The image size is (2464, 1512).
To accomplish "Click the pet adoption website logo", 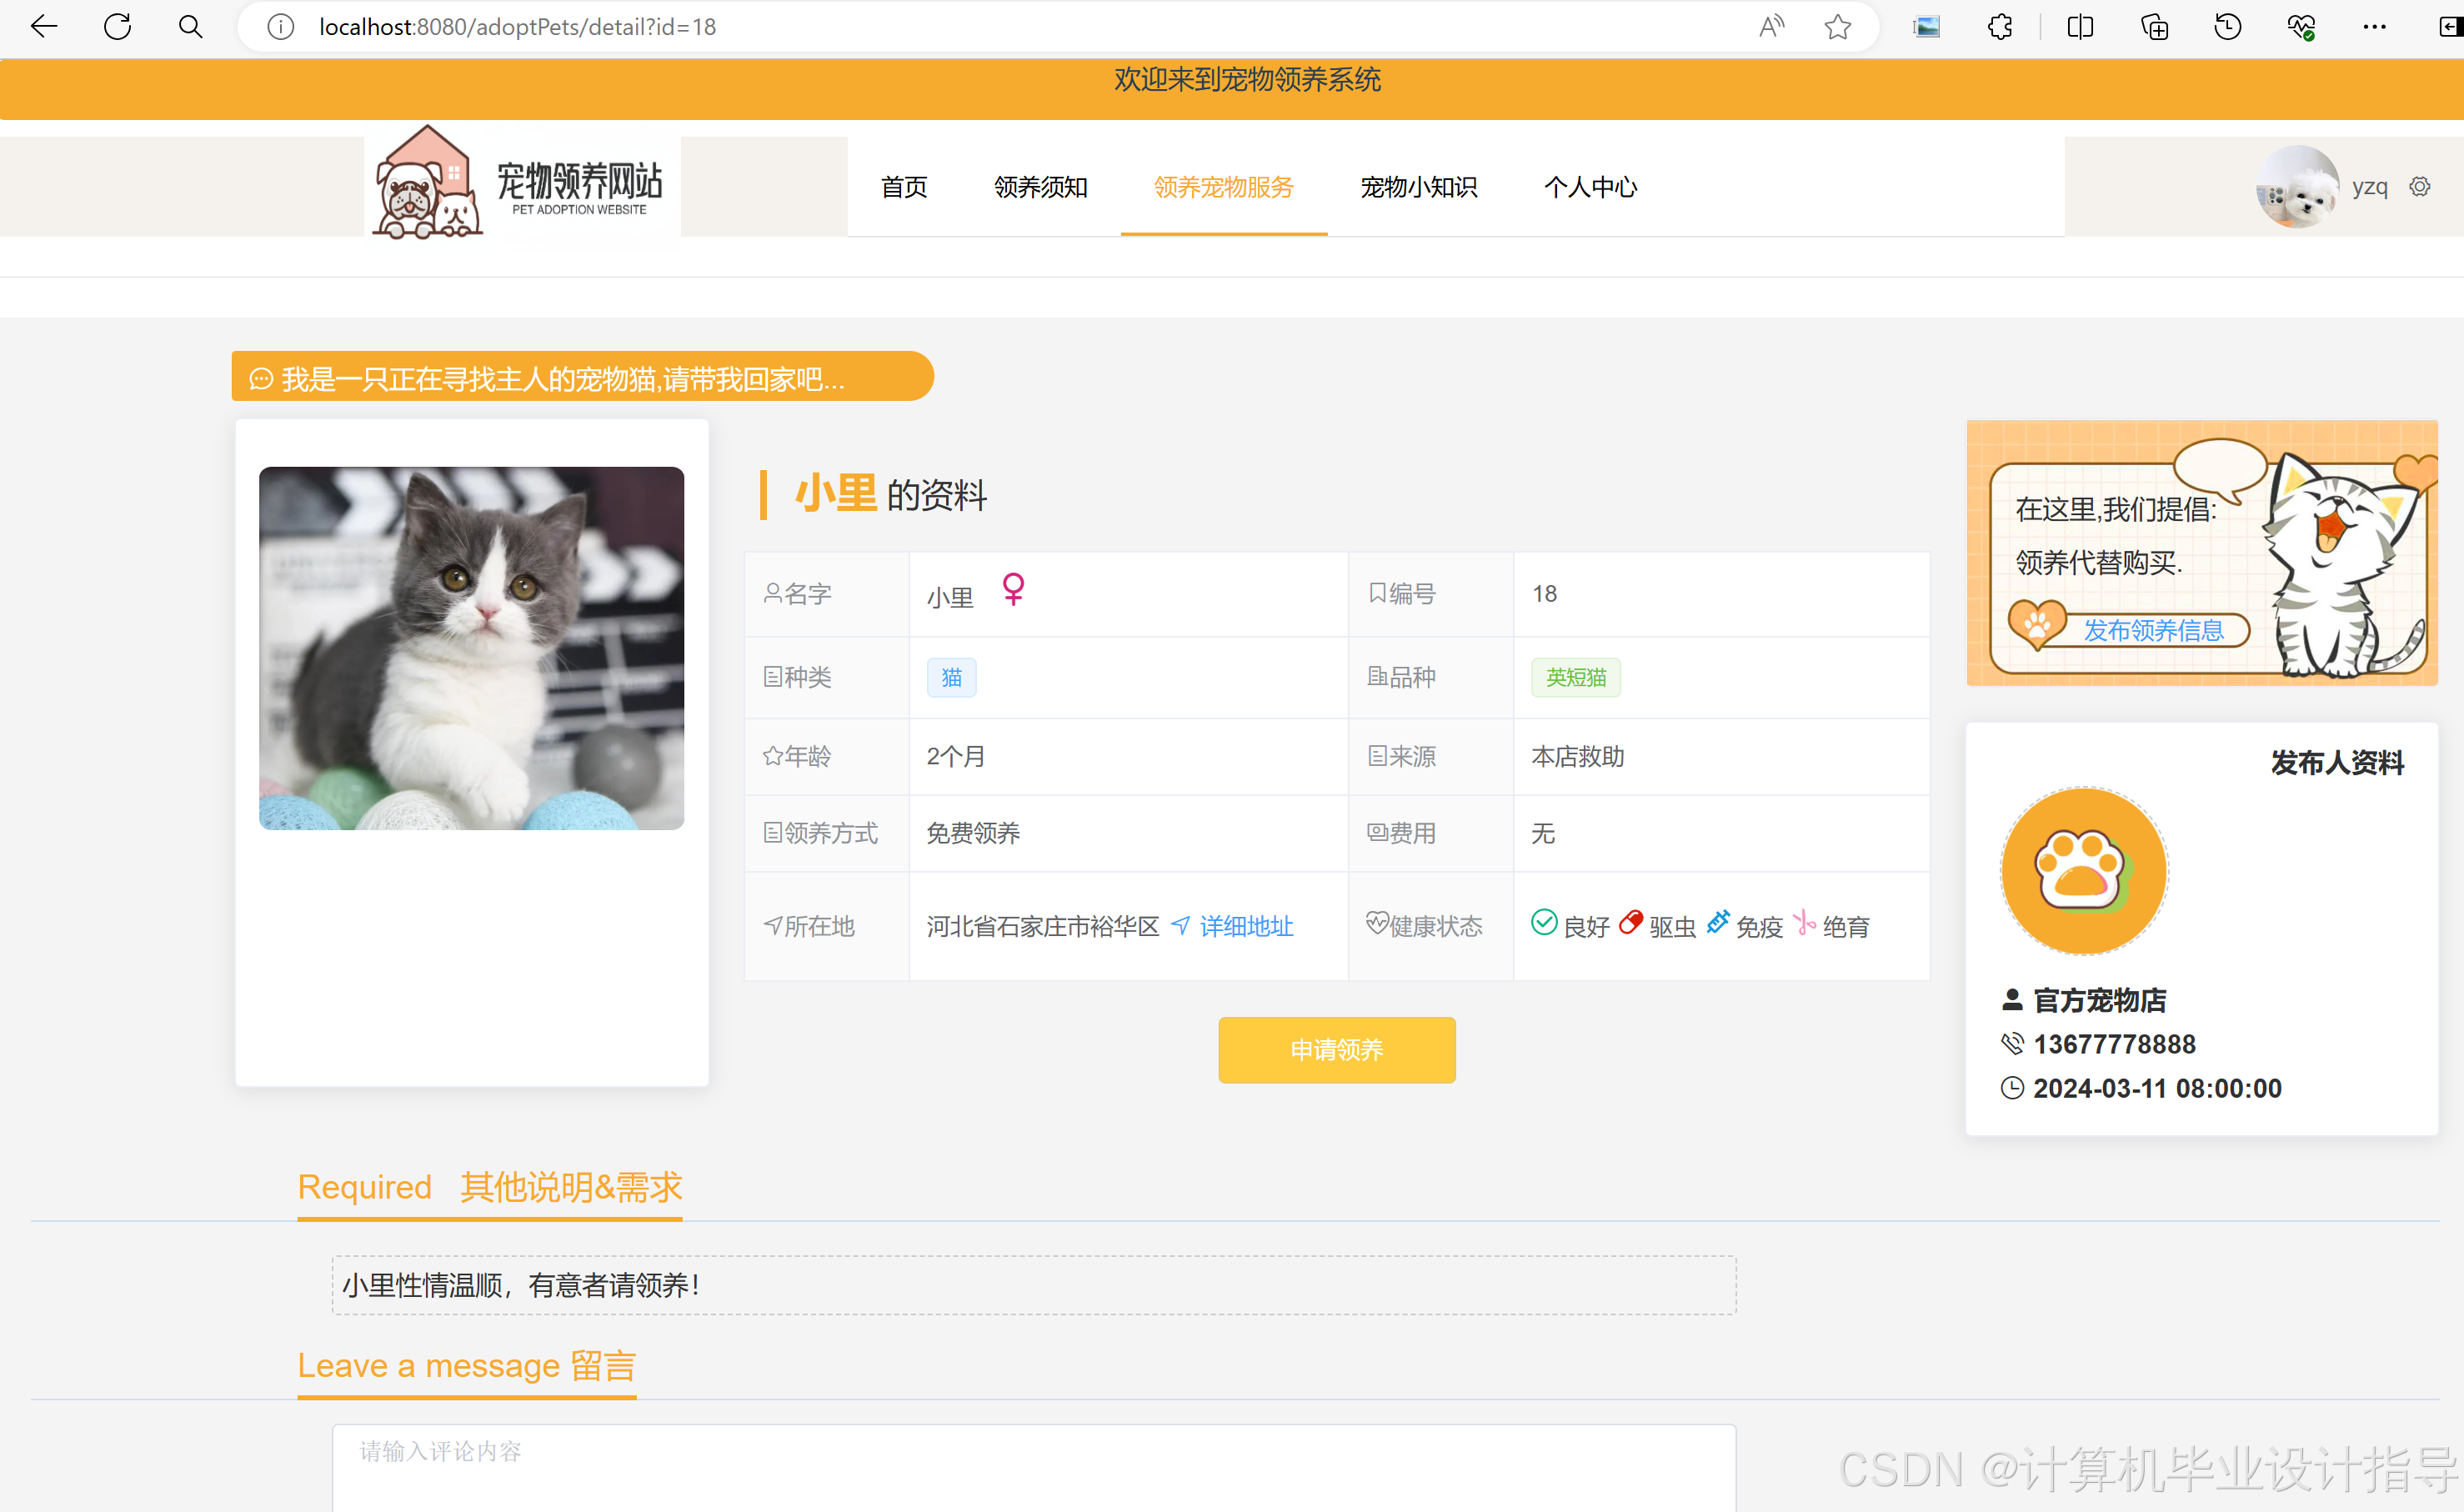I will [x=522, y=183].
